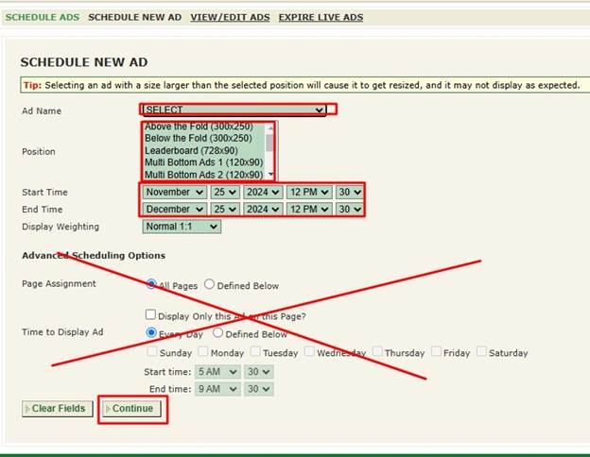Open advanced Start time hour dropdown (5 AM)
The image size is (590, 457).
click(x=217, y=372)
